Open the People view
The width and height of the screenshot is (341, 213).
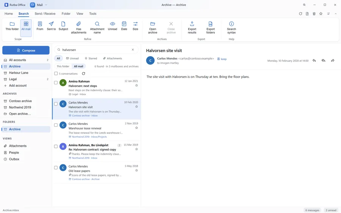coord(26,152)
